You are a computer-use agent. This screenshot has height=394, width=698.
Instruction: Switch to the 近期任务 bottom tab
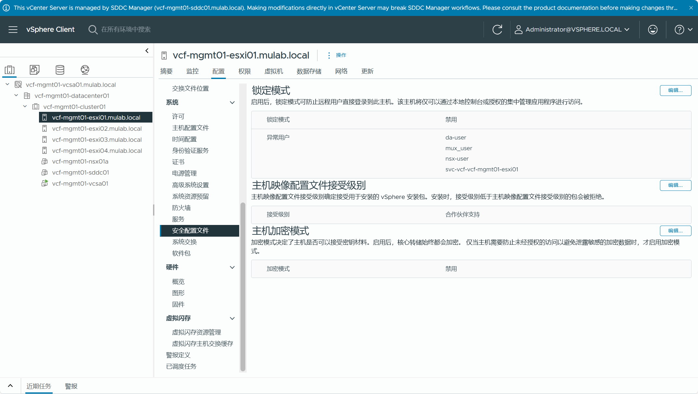coord(39,386)
